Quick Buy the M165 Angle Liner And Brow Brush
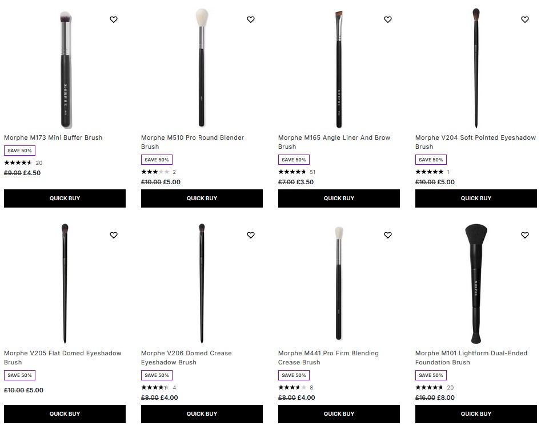The width and height of the screenshot is (541, 426). click(338, 198)
